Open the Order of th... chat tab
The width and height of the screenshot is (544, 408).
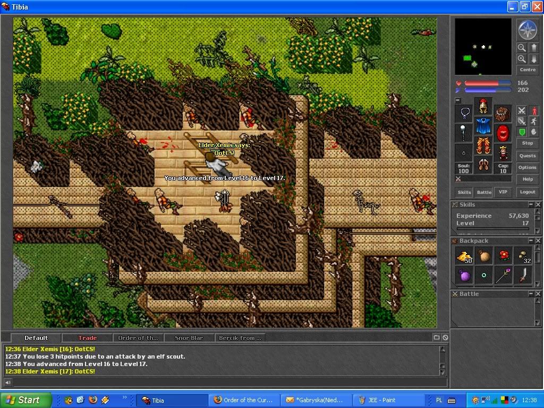[x=138, y=338]
